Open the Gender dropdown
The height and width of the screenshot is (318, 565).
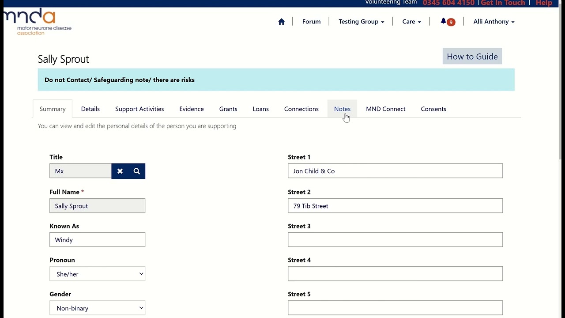coord(97,308)
